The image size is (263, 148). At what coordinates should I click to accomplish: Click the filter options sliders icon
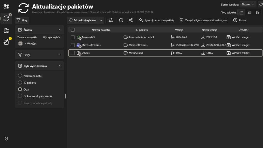(x=110, y=20)
